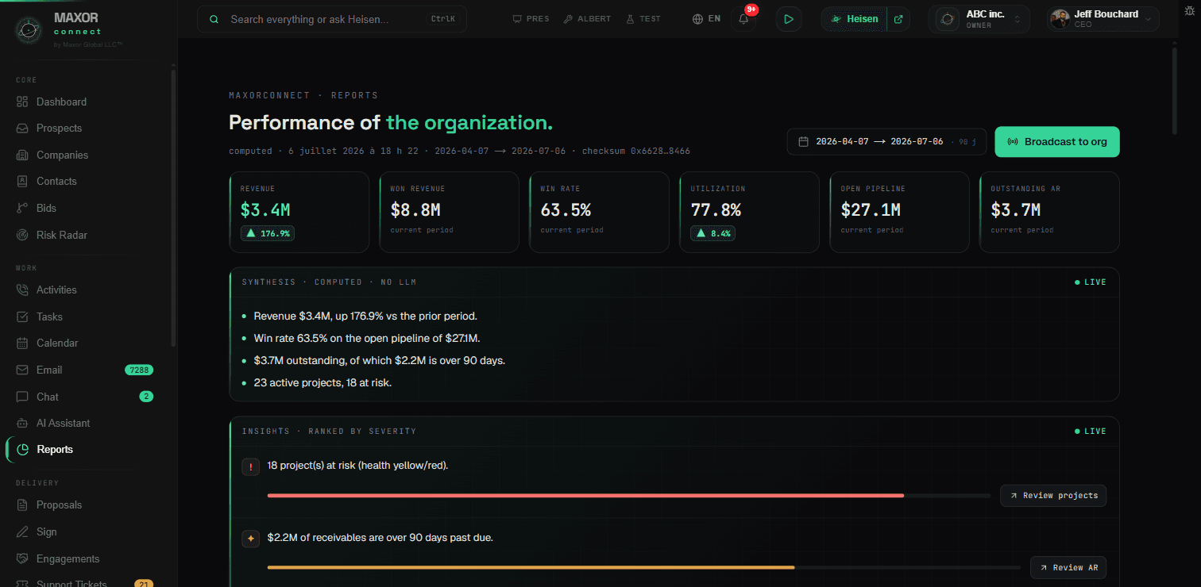The height and width of the screenshot is (587, 1201).
Task: Click the orange sparkle receivables insight icon
Action: 251,539
